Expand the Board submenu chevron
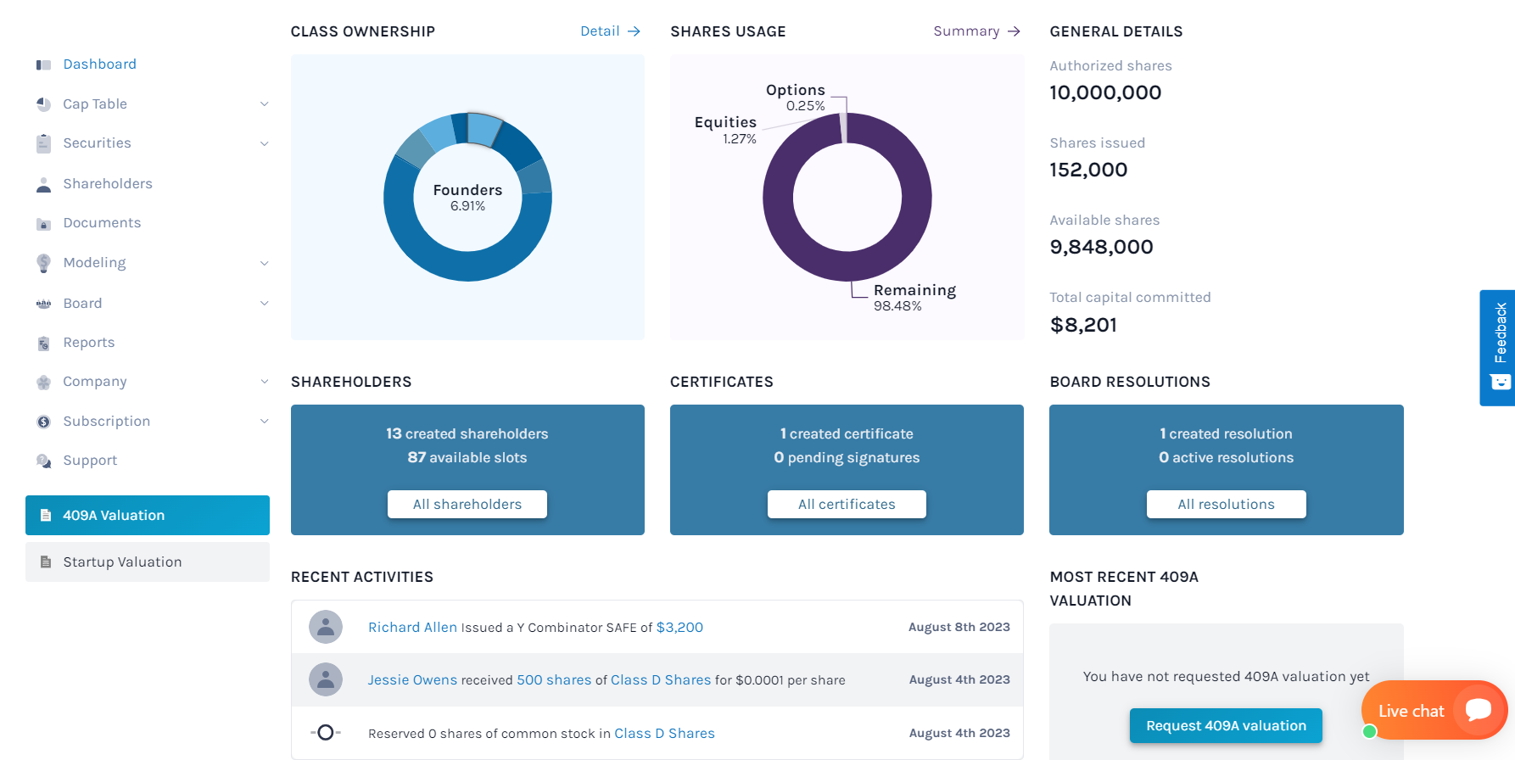1515x760 pixels. pos(264,304)
